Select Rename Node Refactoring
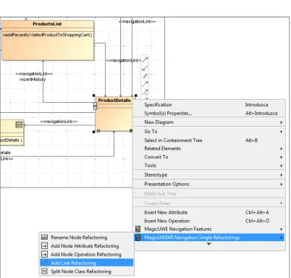 (87, 237)
